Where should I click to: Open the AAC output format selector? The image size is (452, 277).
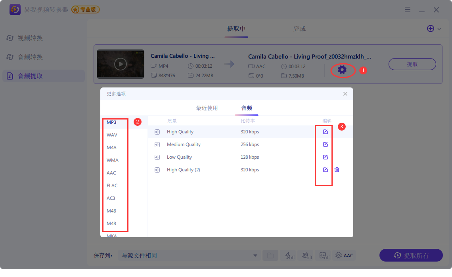click(344, 256)
